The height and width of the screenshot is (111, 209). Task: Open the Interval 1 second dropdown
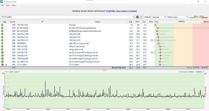158,17
